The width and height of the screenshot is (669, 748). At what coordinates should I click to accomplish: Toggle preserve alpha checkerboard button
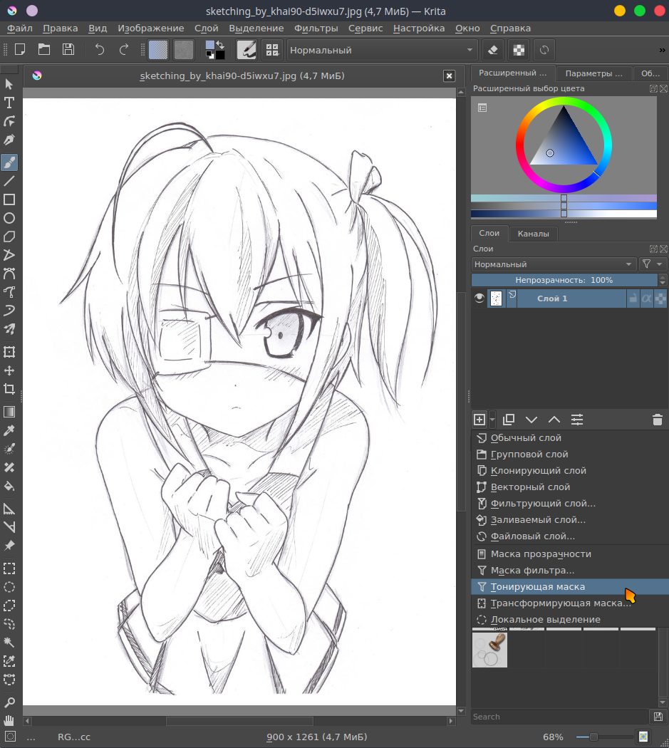pyautogui.click(x=519, y=50)
